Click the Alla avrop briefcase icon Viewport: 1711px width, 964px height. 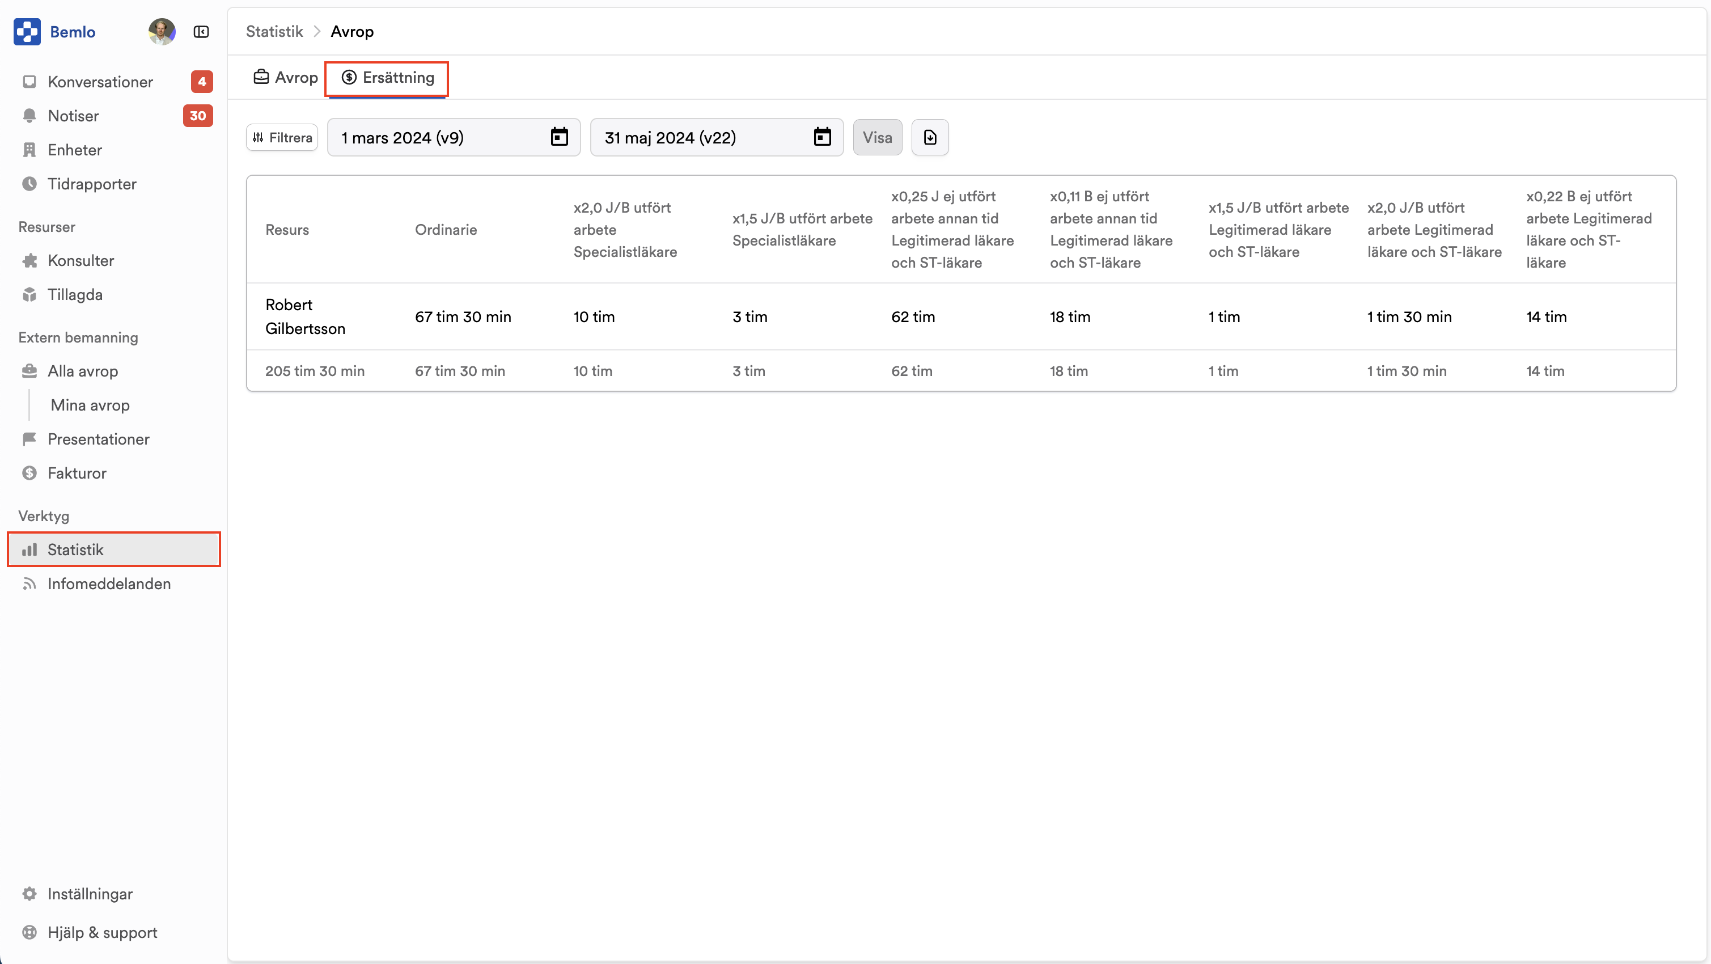tap(29, 371)
